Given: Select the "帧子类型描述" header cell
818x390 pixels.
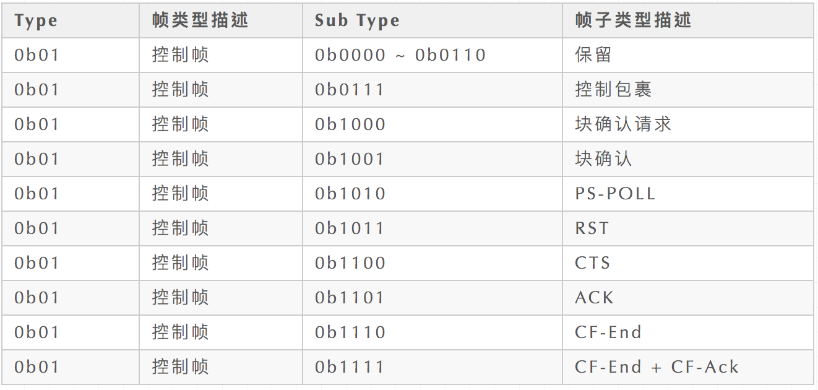Looking at the screenshot, I should (x=633, y=20).
